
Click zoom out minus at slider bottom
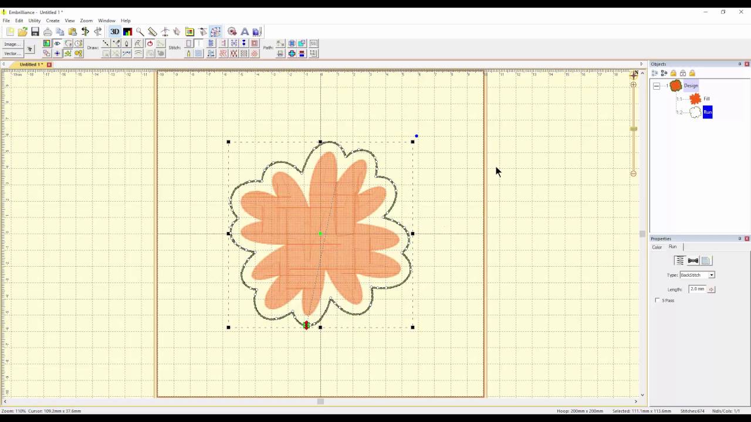(633, 173)
